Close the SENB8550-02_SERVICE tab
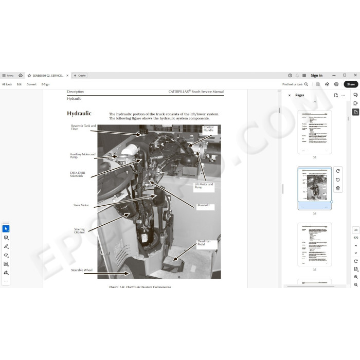 67,76
